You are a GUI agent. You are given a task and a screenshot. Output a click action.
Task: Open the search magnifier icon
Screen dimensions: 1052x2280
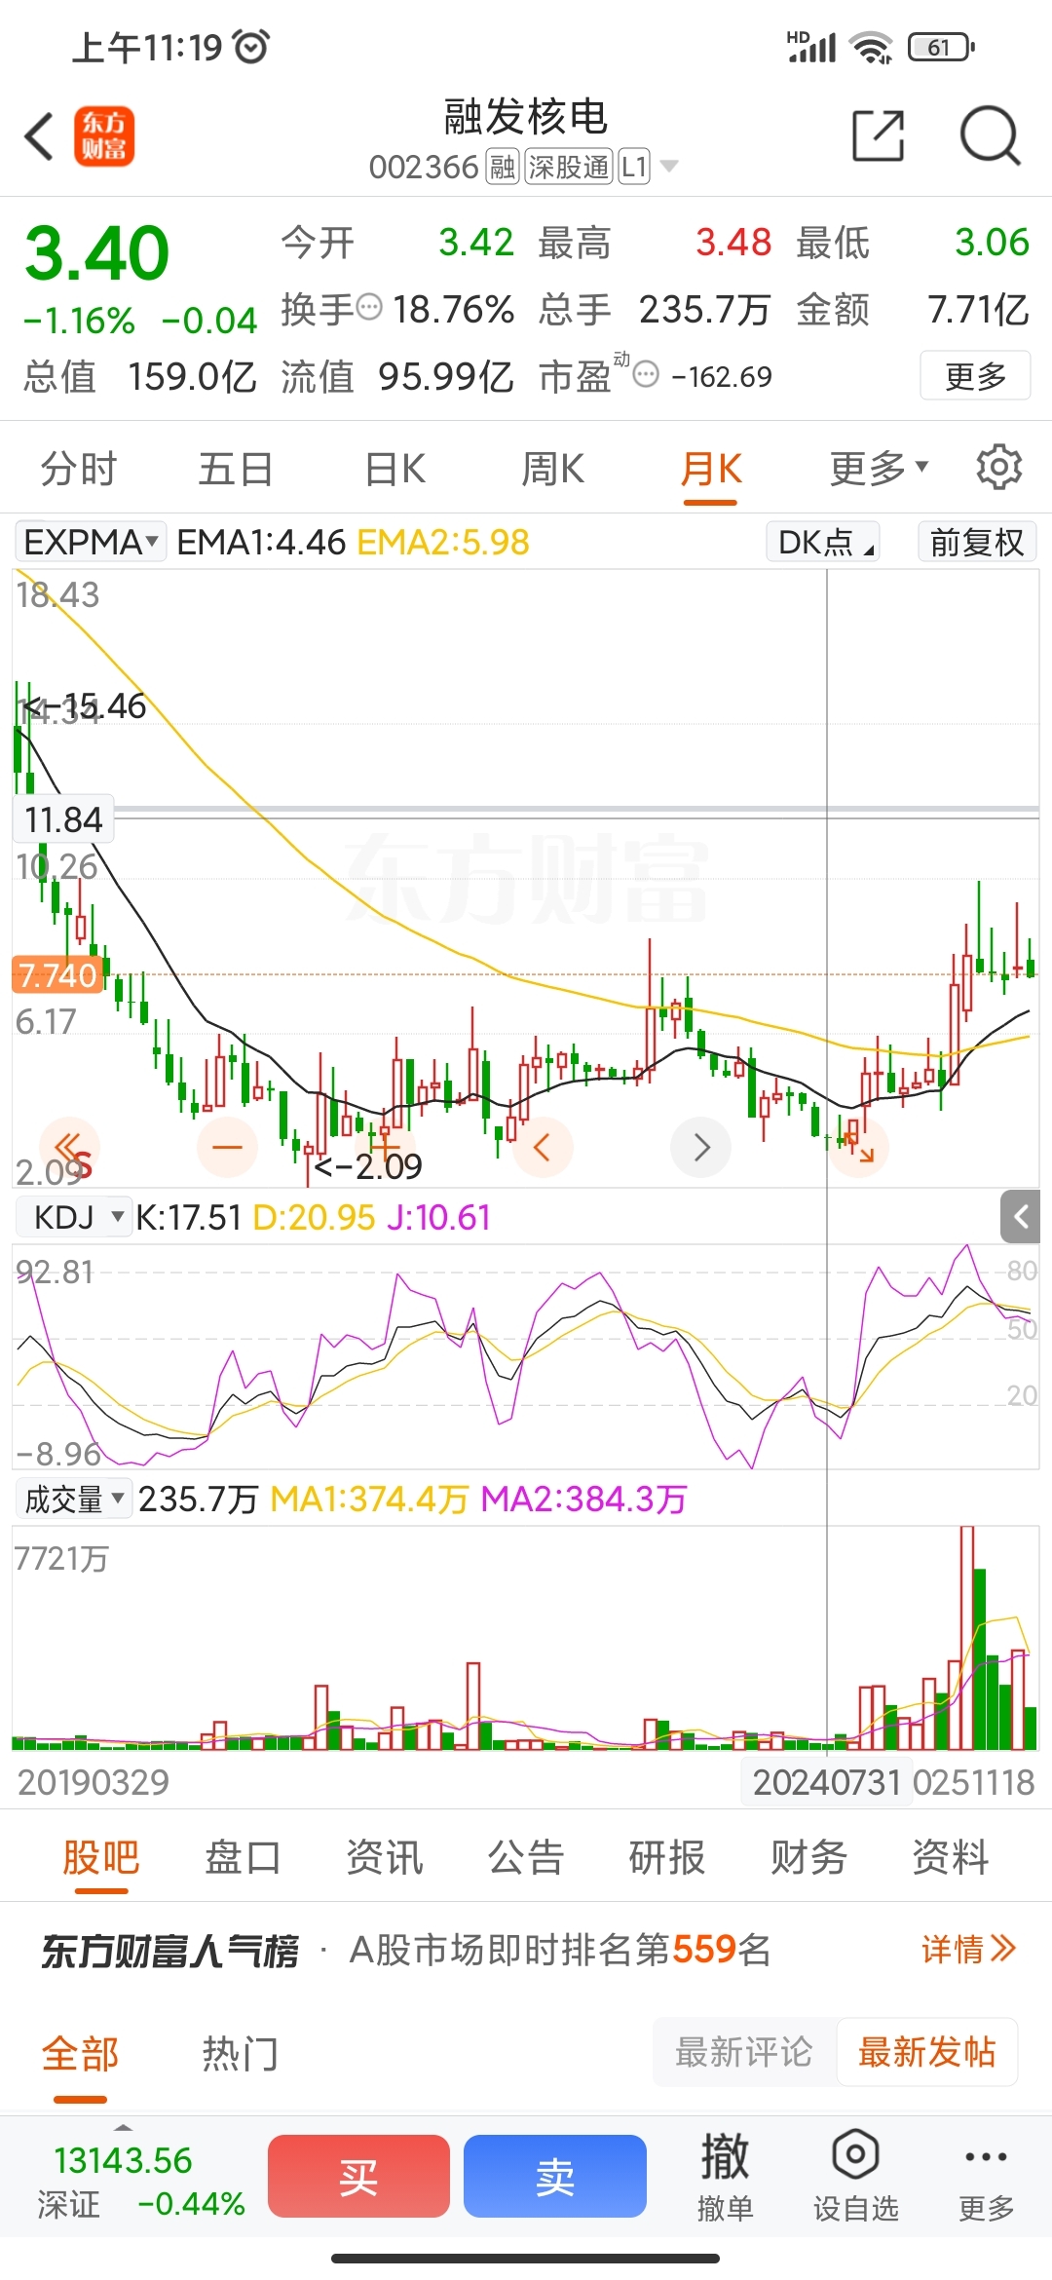990,135
